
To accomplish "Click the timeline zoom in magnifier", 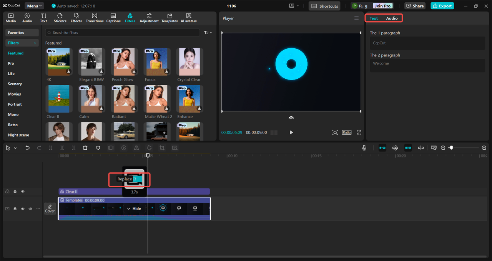I will click(484, 148).
